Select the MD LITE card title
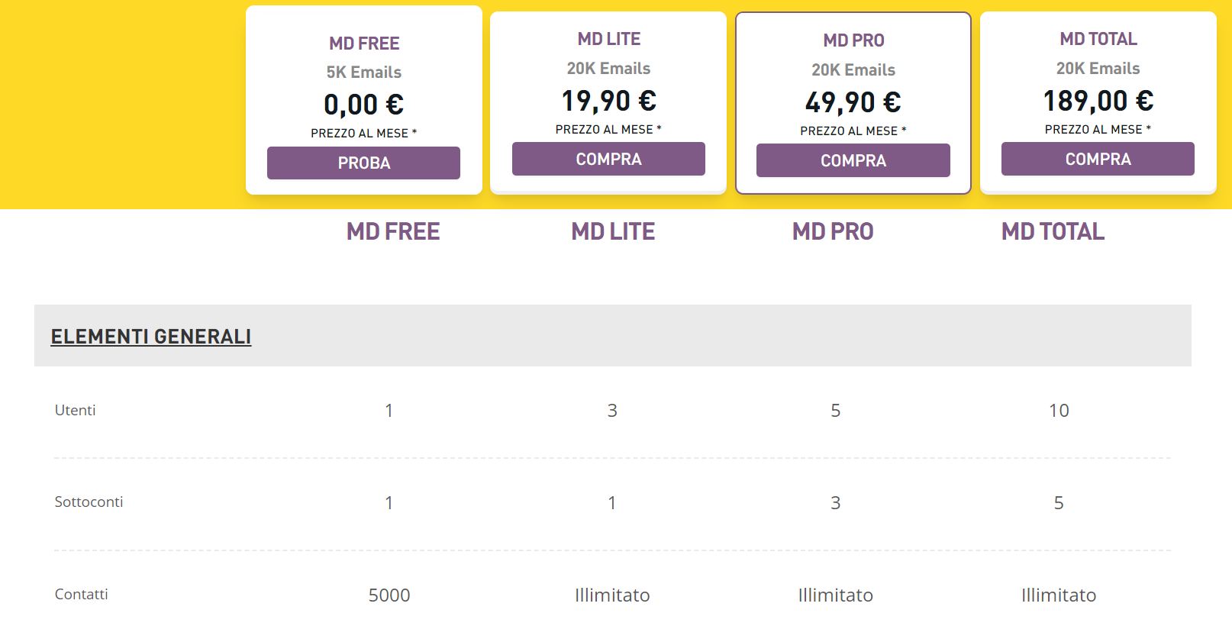The width and height of the screenshot is (1232, 626). pyautogui.click(x=609, y=39)
